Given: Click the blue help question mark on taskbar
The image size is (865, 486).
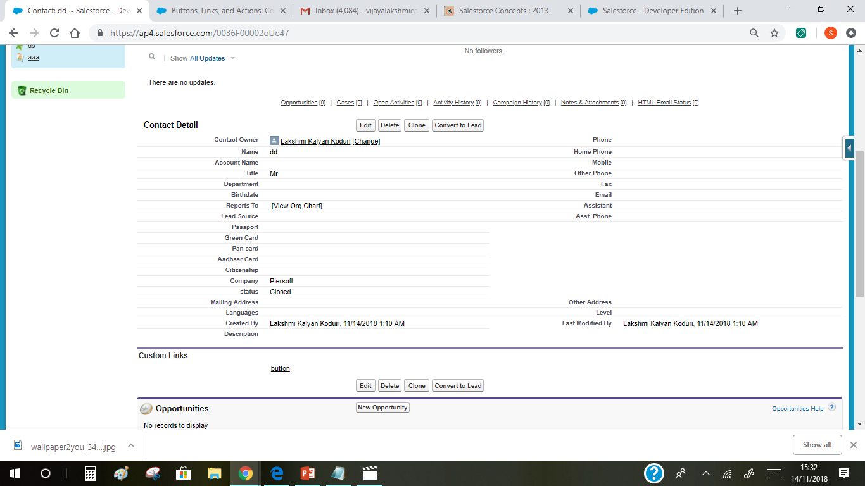Looking at the screenshot, I should (x=654, y=473).
